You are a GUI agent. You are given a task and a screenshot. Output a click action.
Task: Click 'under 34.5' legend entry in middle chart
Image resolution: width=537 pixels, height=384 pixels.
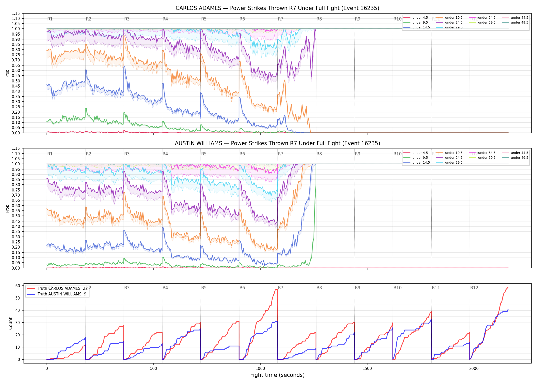pos(482,153)
